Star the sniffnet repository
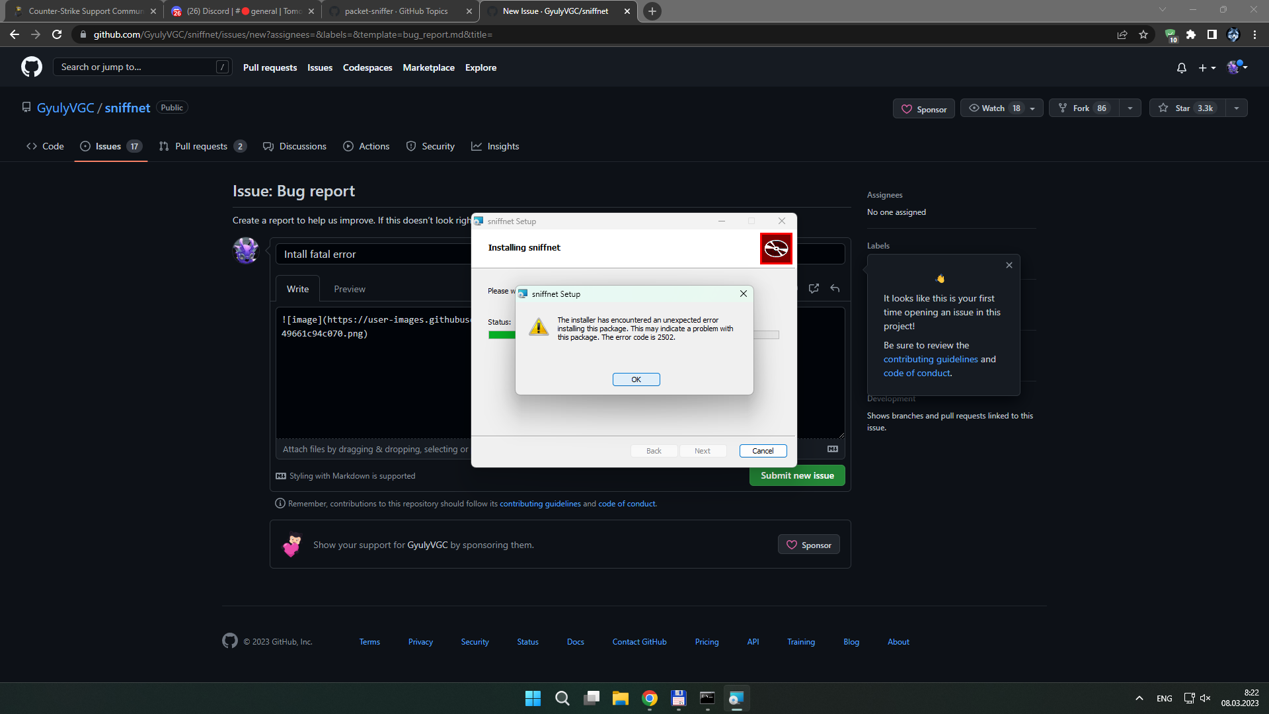This screenshot has height=714, width=1269. pyautogui.click(x=1183, y=108)
